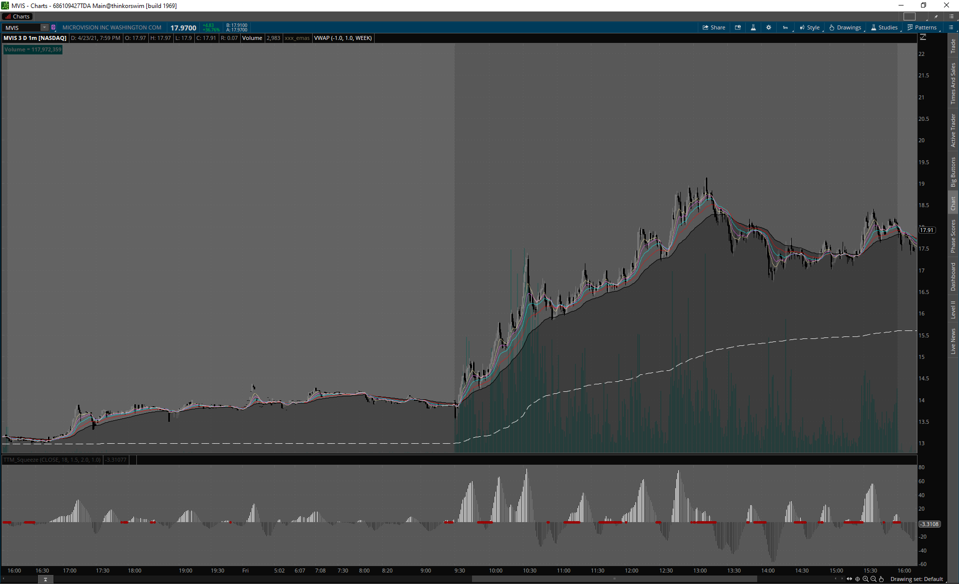The image size is (959, 584).
Task: Open the Patterns menu
Action: pyautogui.click(x=922, y=27)
